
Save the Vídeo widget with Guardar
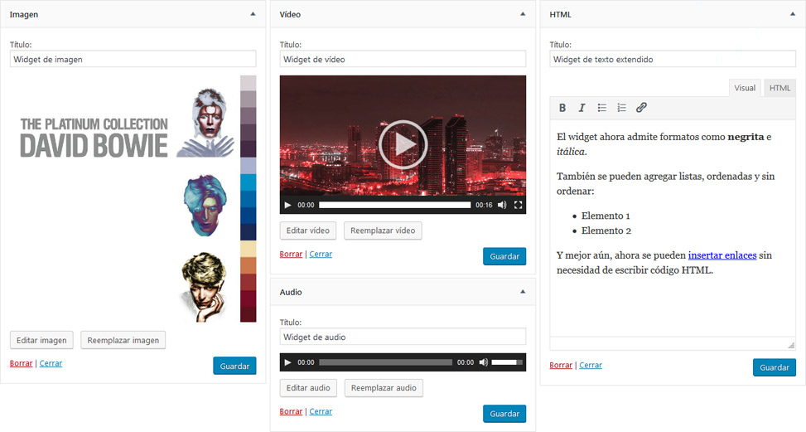pos(504,256)
